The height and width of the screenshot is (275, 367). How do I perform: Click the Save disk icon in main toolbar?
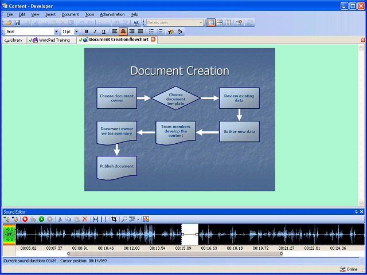click(x=17, y=22)
